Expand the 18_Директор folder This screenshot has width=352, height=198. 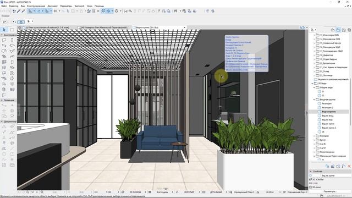[x=314, y=55]
